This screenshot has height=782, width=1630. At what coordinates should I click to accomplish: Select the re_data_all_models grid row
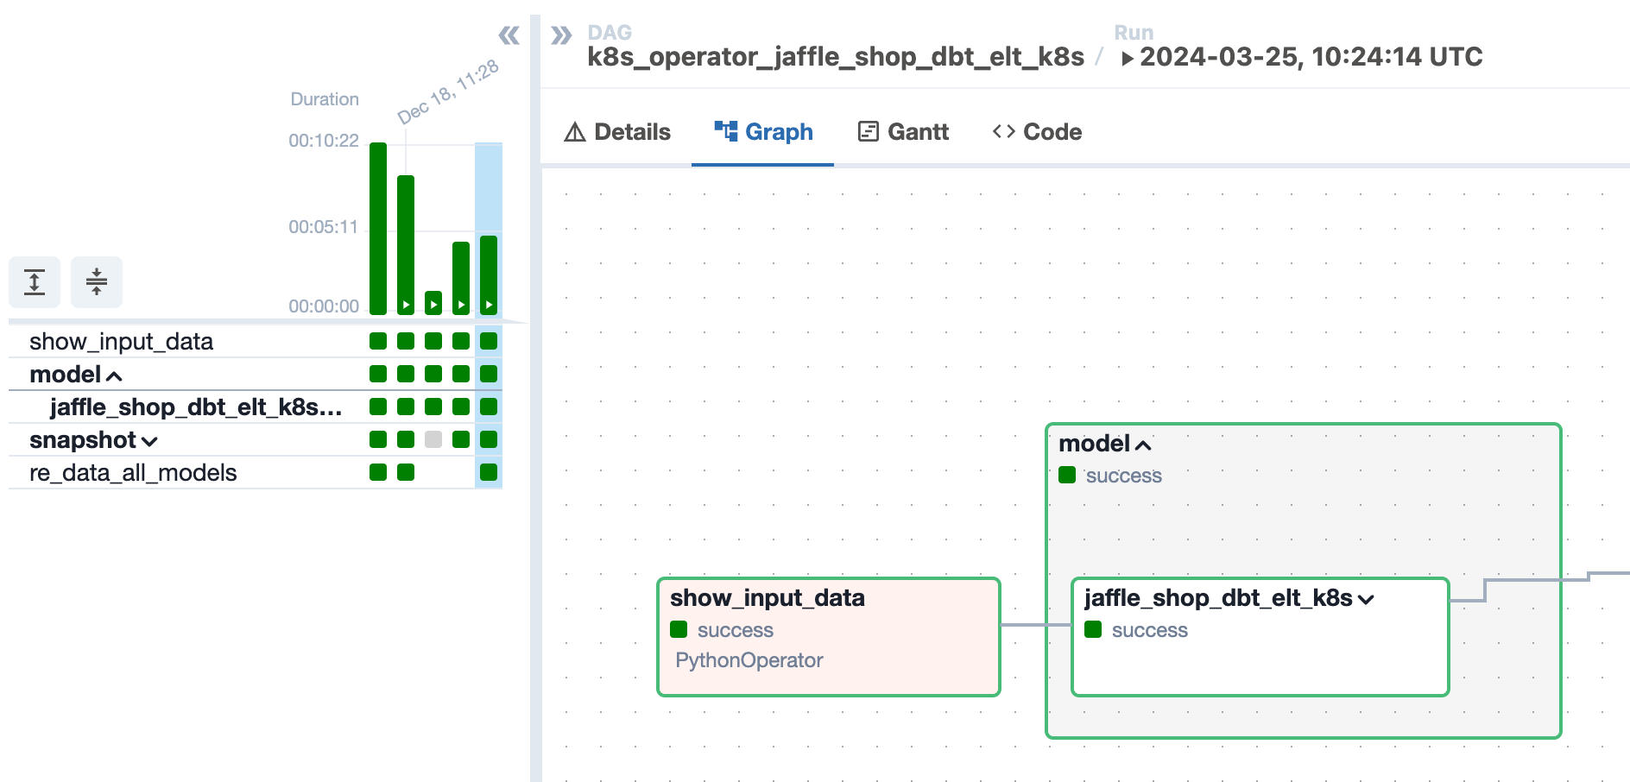click(256, 473)
